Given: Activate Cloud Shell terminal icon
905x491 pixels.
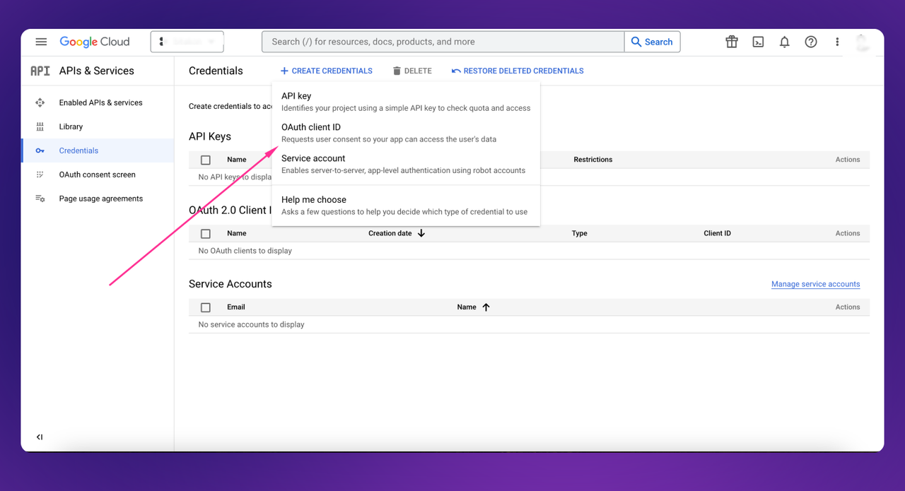Looking at the screenshot, I should tap(758, 42).
